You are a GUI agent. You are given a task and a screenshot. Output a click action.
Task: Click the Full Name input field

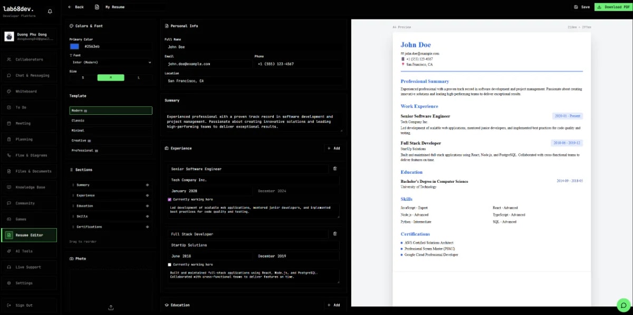[253, 47]
